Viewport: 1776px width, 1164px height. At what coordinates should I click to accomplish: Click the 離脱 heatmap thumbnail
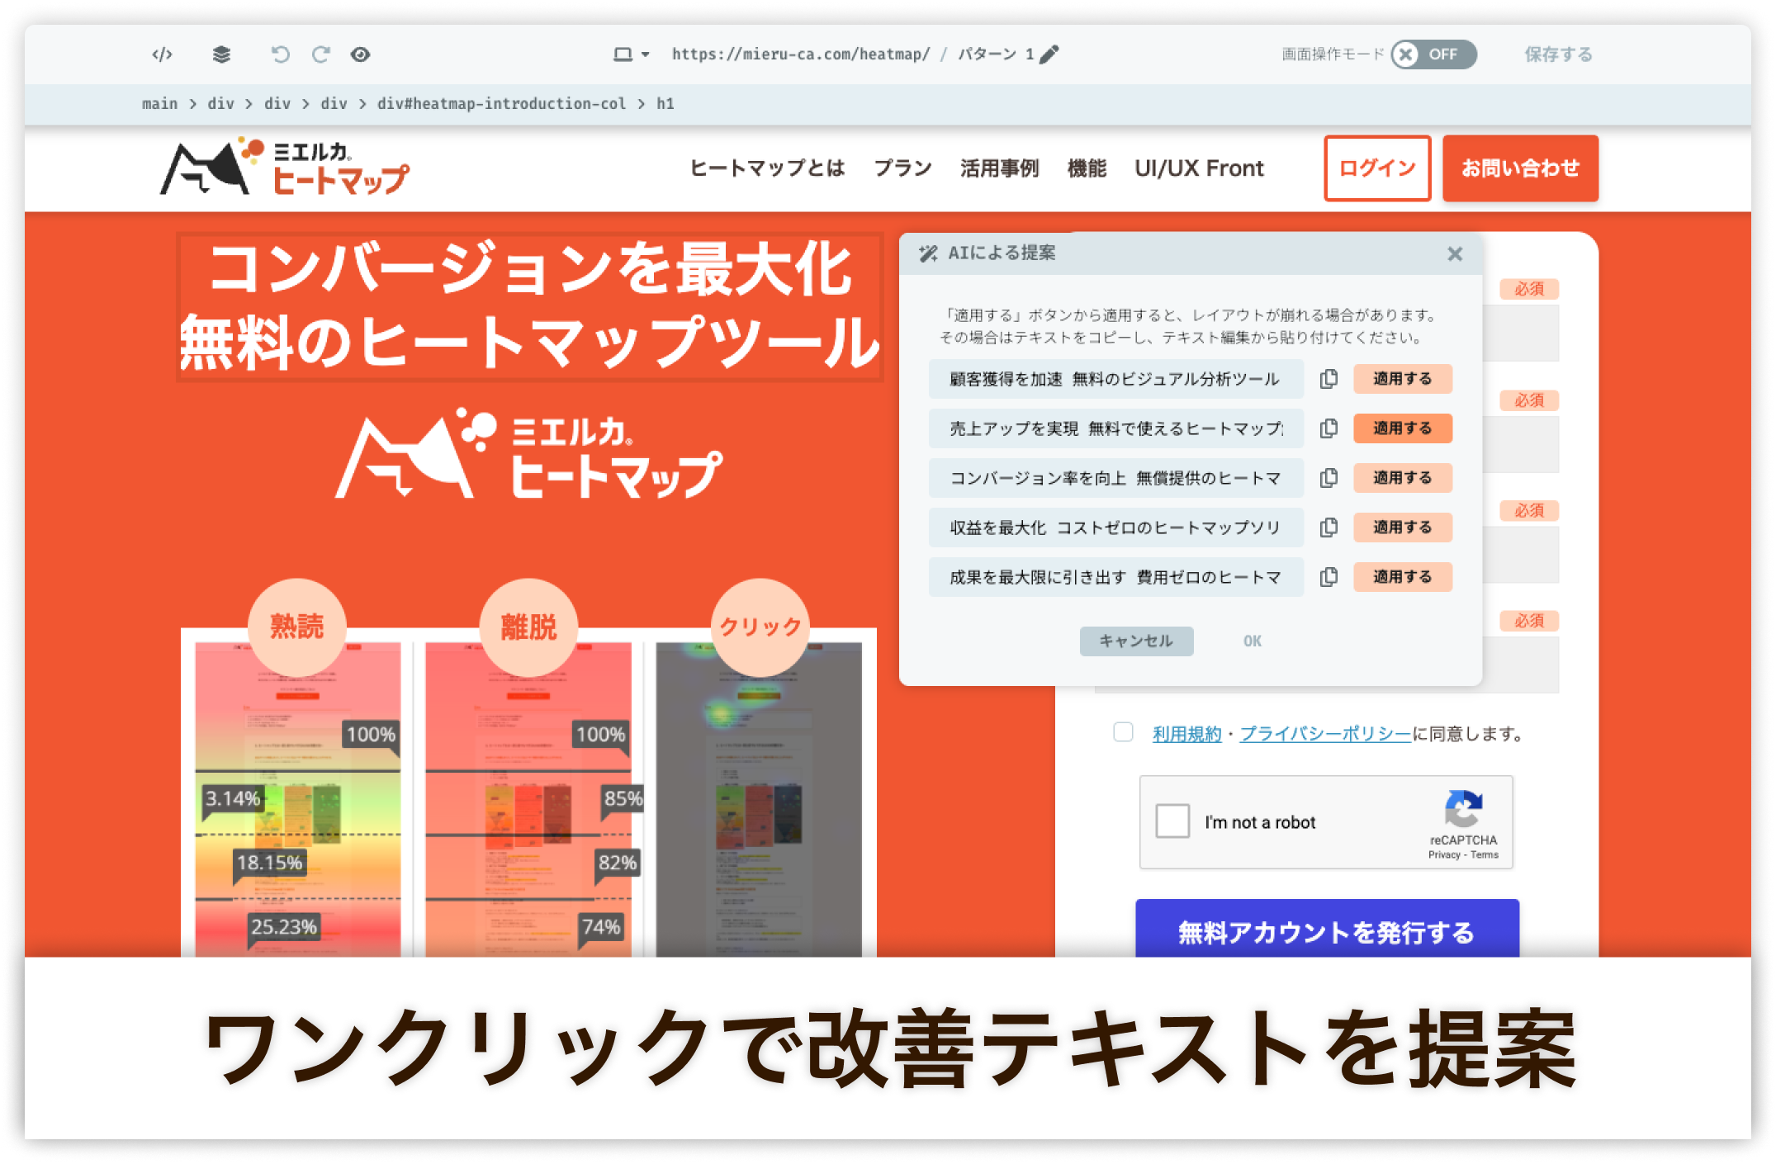[528, 799]
